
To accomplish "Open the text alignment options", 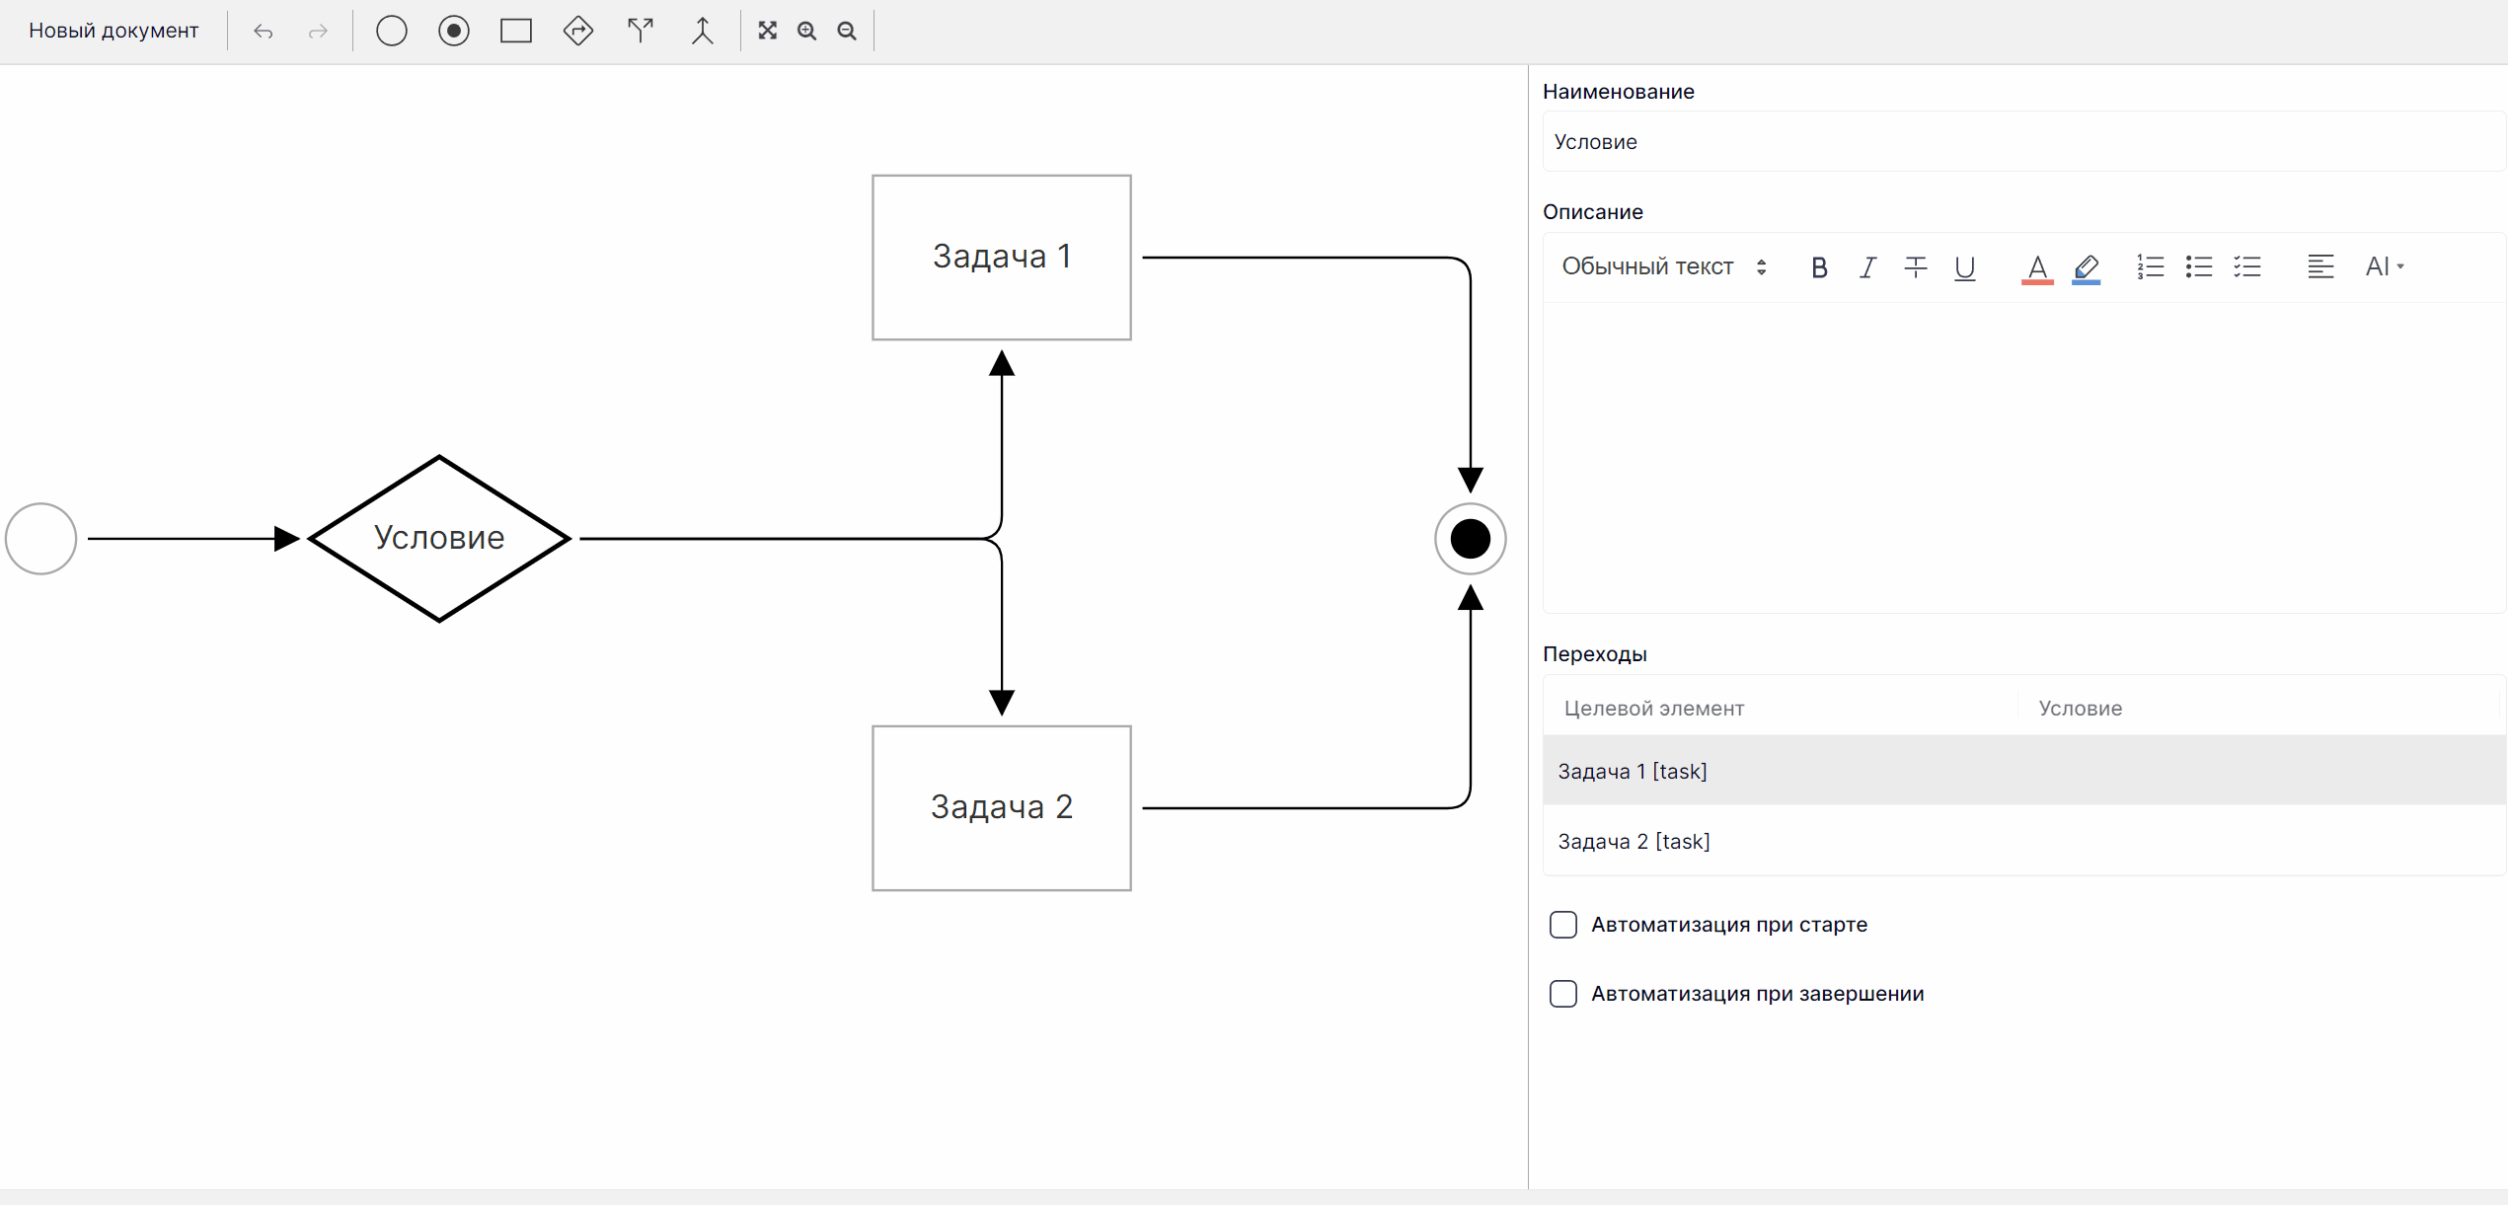I will click(2320, 267).
